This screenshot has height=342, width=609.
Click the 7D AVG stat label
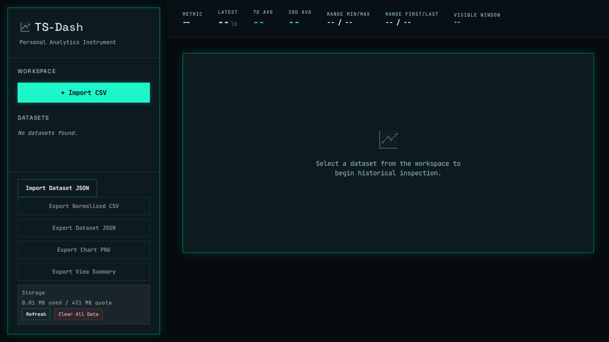pyautogui.click(x=263, y=12)
